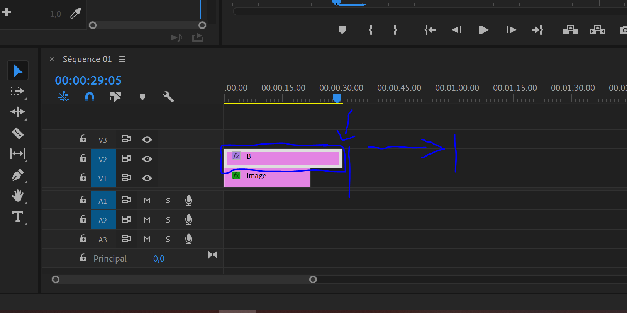Select the Type tool
627x313 pixels.
18,216
